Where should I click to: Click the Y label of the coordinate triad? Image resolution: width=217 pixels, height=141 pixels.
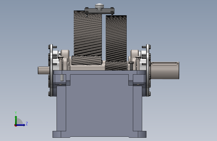tap(16, 113)
